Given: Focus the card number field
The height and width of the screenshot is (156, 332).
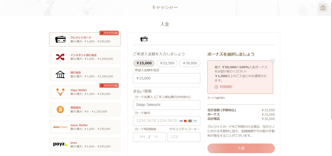Looking at the screenshot, I should pyautogui.click(x=167, y=121).
